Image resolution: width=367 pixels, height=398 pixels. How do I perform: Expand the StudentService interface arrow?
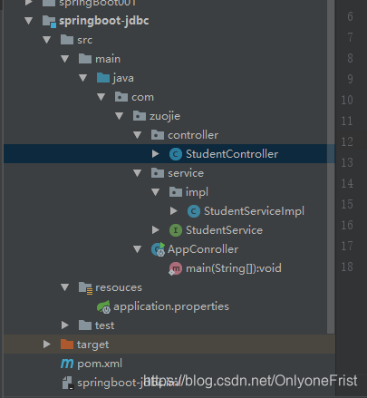pyautogui.click(x=156, y=230)
